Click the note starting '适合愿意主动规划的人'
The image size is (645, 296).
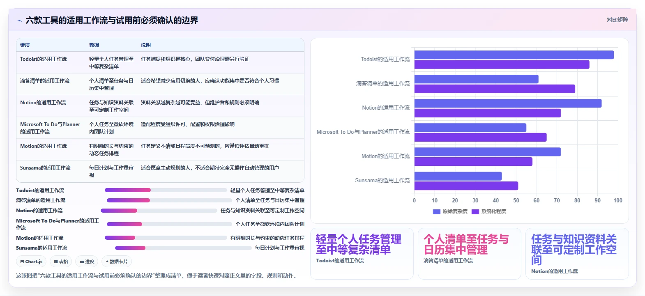[x=210, y=168]
